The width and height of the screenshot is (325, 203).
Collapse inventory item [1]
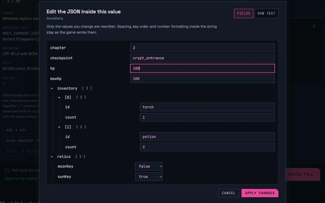point(59,127)
